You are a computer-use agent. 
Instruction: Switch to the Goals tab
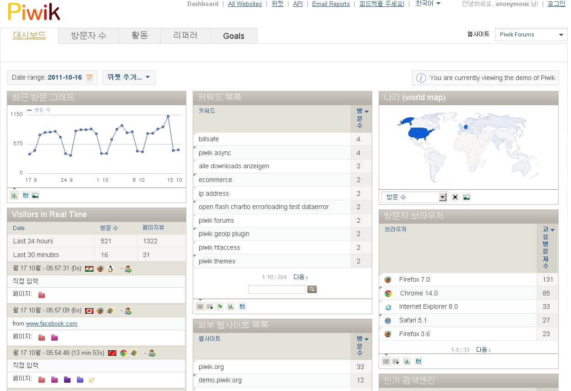[234, 36]
